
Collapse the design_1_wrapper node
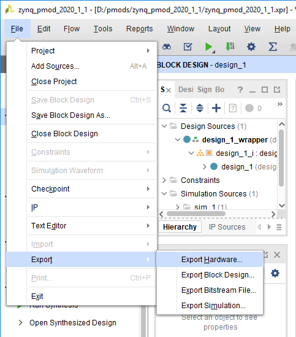point(178,140)
